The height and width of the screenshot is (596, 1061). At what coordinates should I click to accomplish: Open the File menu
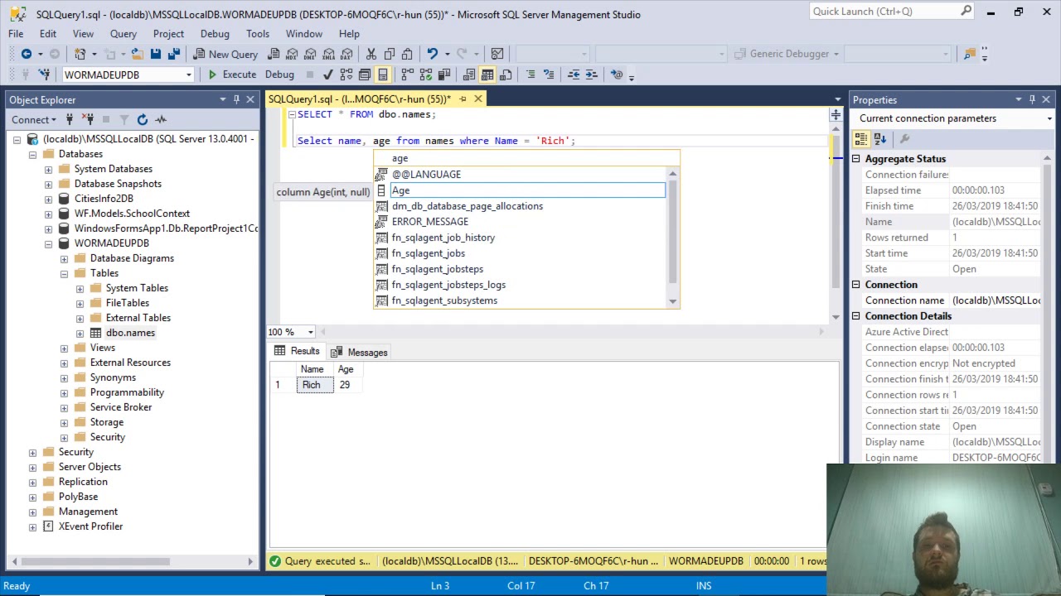(x=16, y=34)
